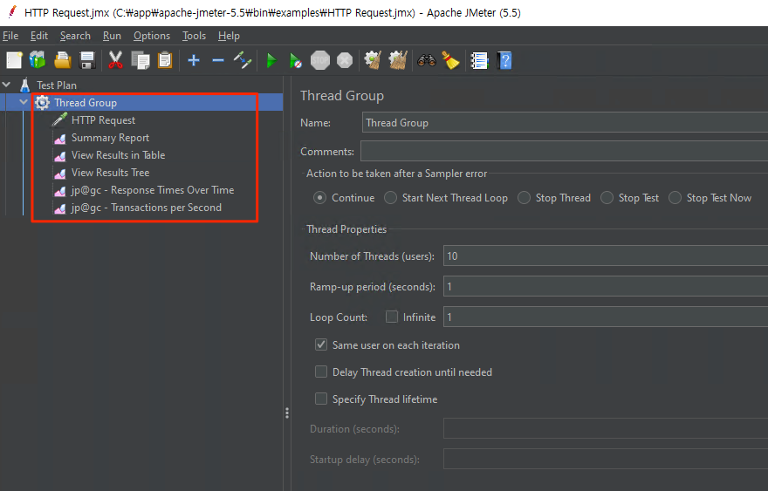Click the Clear All double broom icon
This screenshot has width=768, height=491.
pos(398,61)
